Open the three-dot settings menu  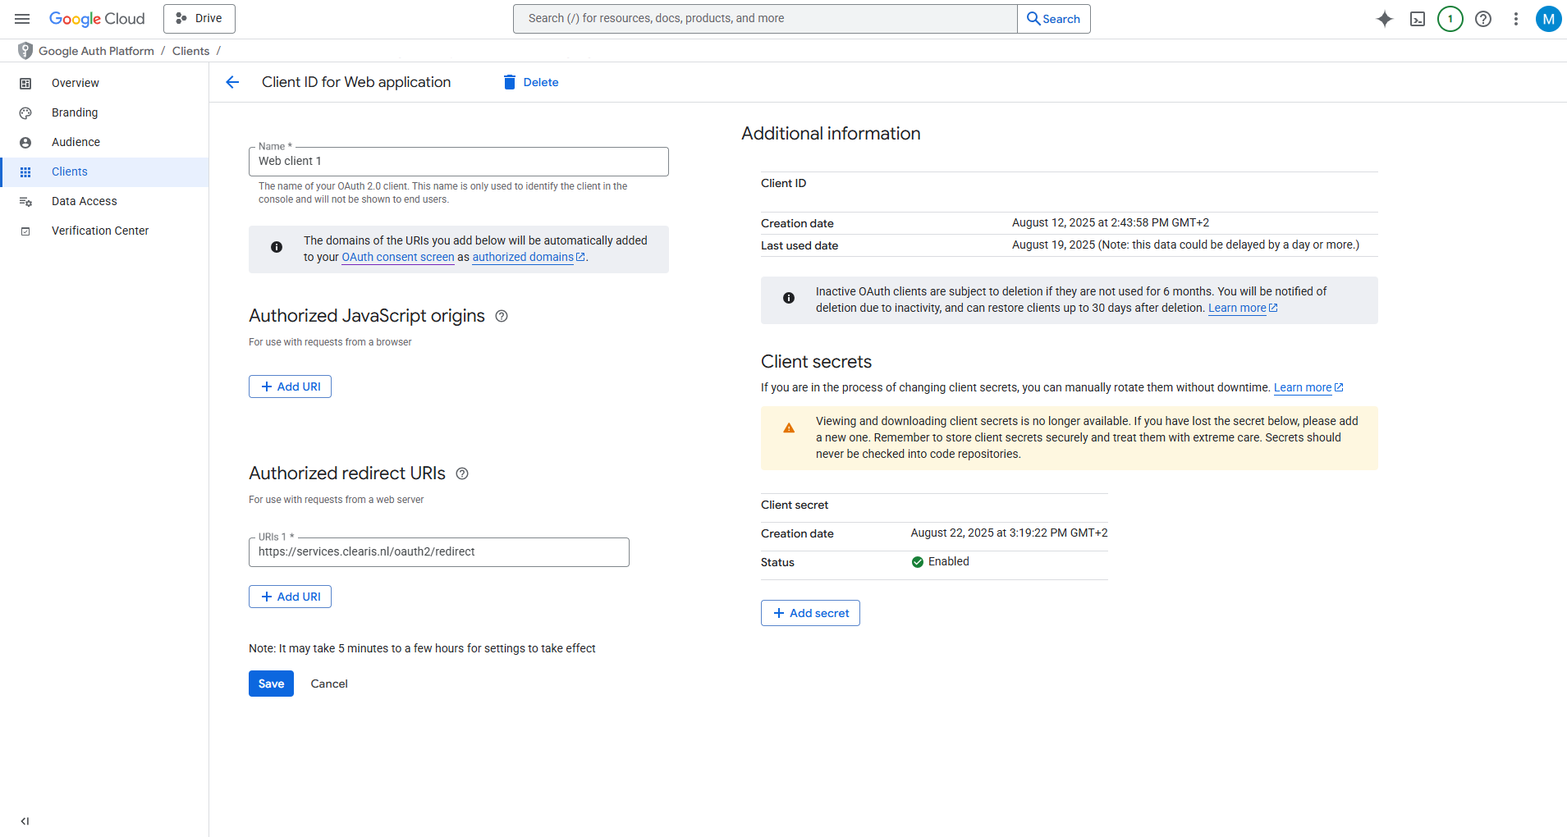pos(1515,19)
